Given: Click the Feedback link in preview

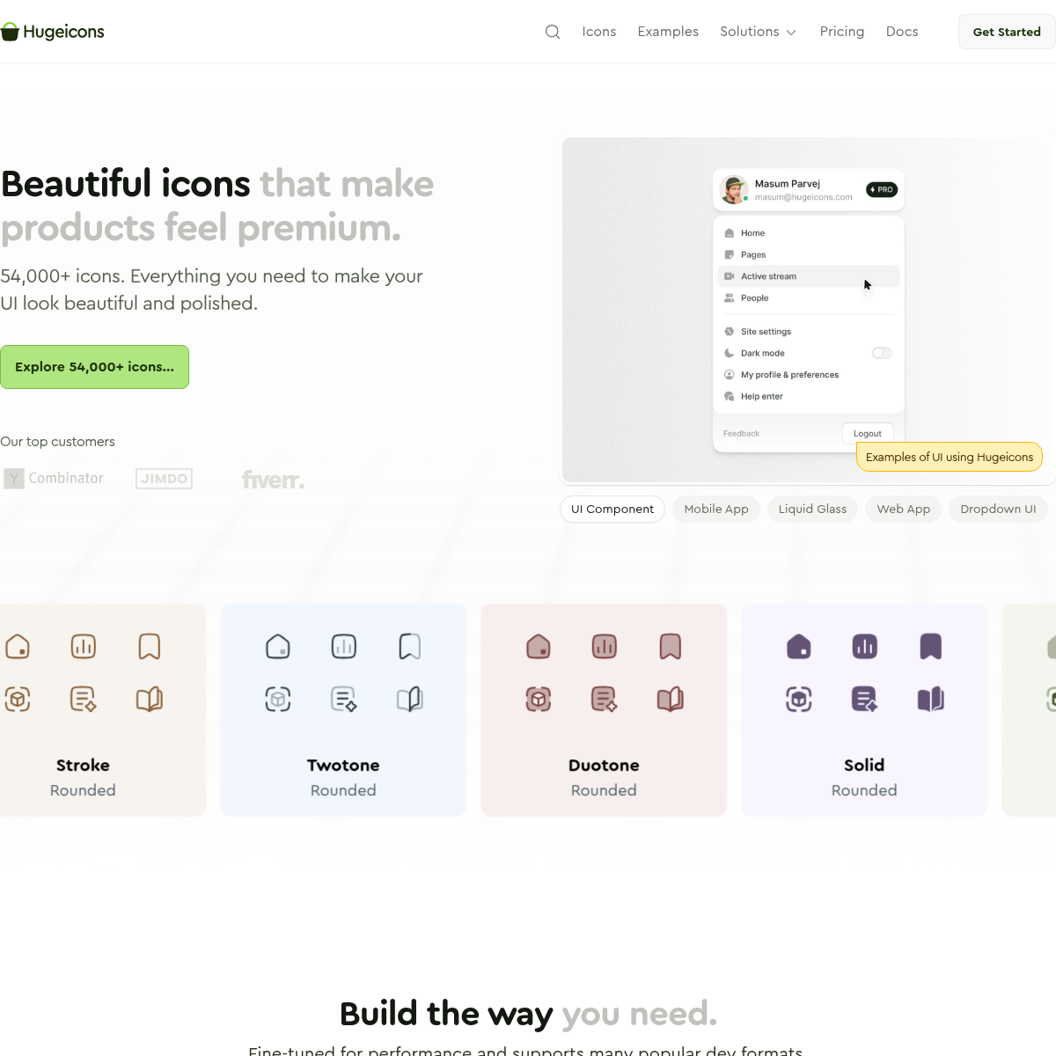Looking at the screenshot, I should [x=741, y=434].
